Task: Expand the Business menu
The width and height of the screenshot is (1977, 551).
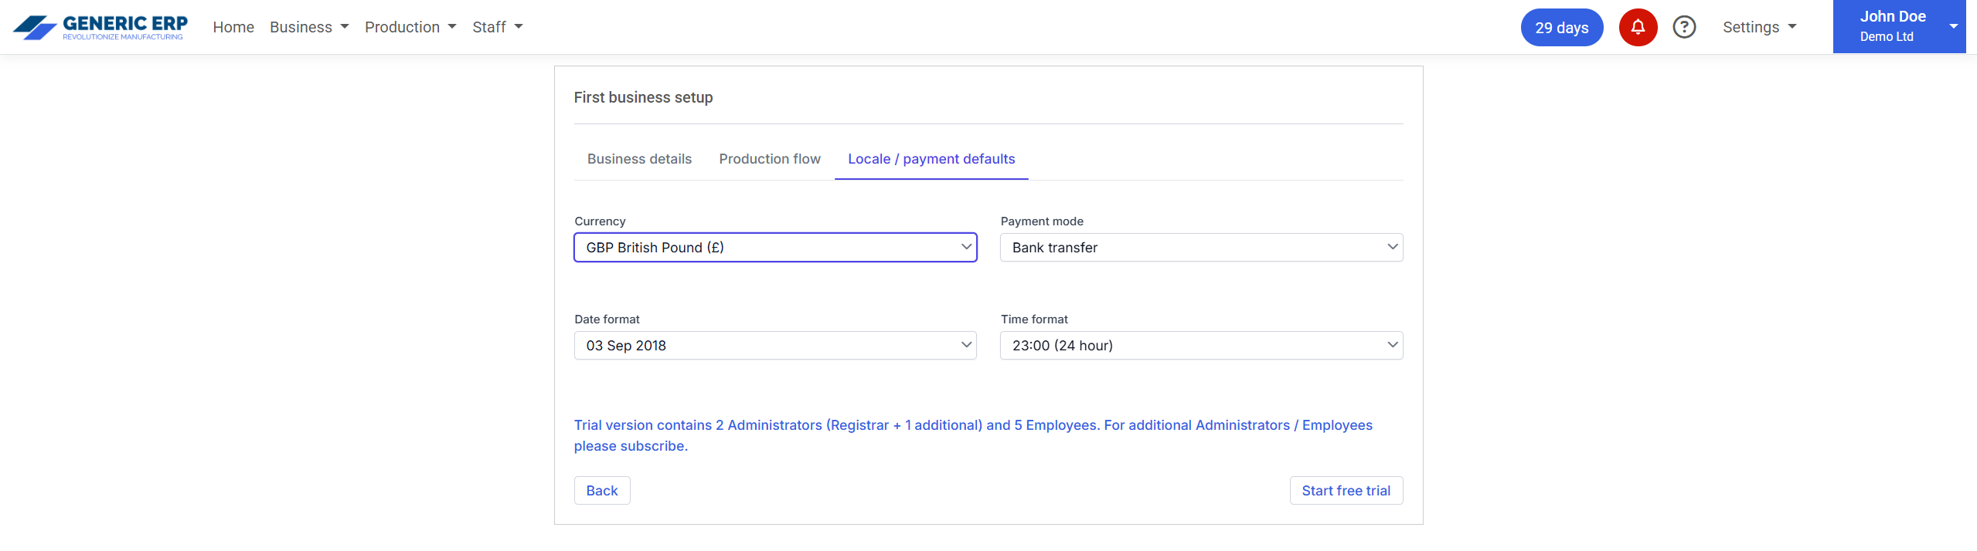Action: (309, 27)
